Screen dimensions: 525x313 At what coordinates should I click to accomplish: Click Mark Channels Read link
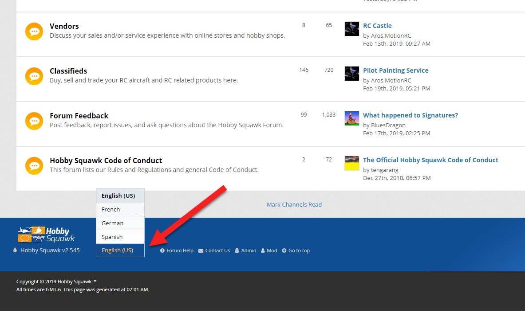pos(294,205)
